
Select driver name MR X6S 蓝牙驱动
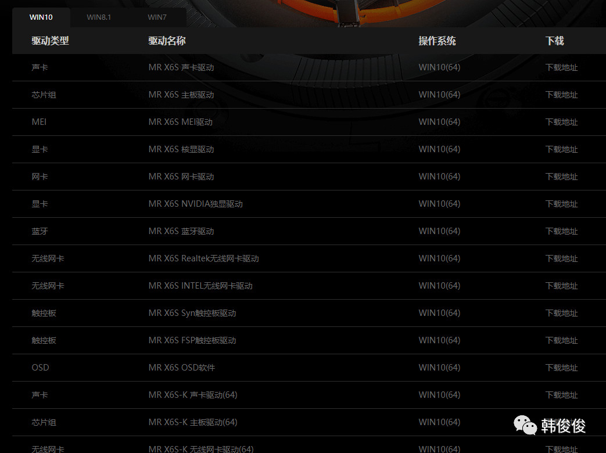(181, 231)
